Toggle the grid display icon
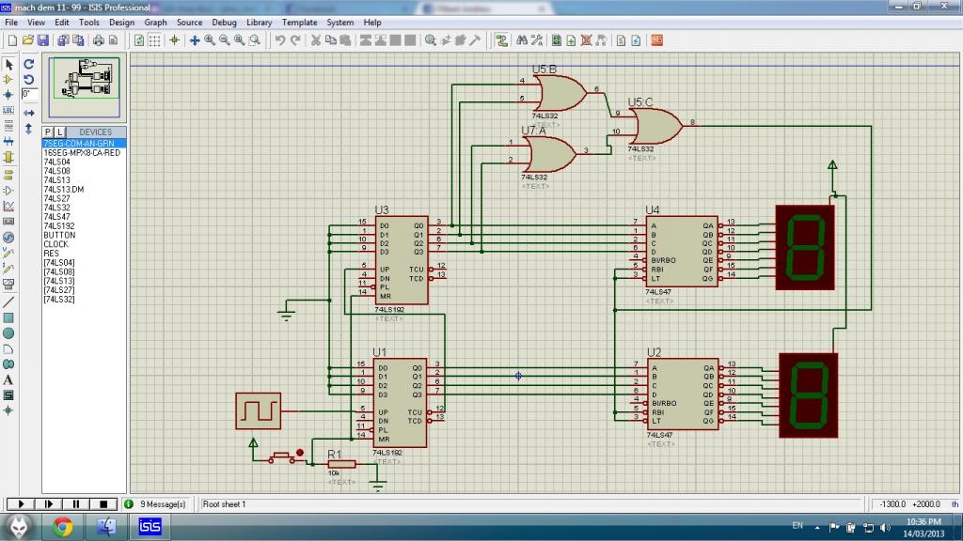 tap(155, 40)
